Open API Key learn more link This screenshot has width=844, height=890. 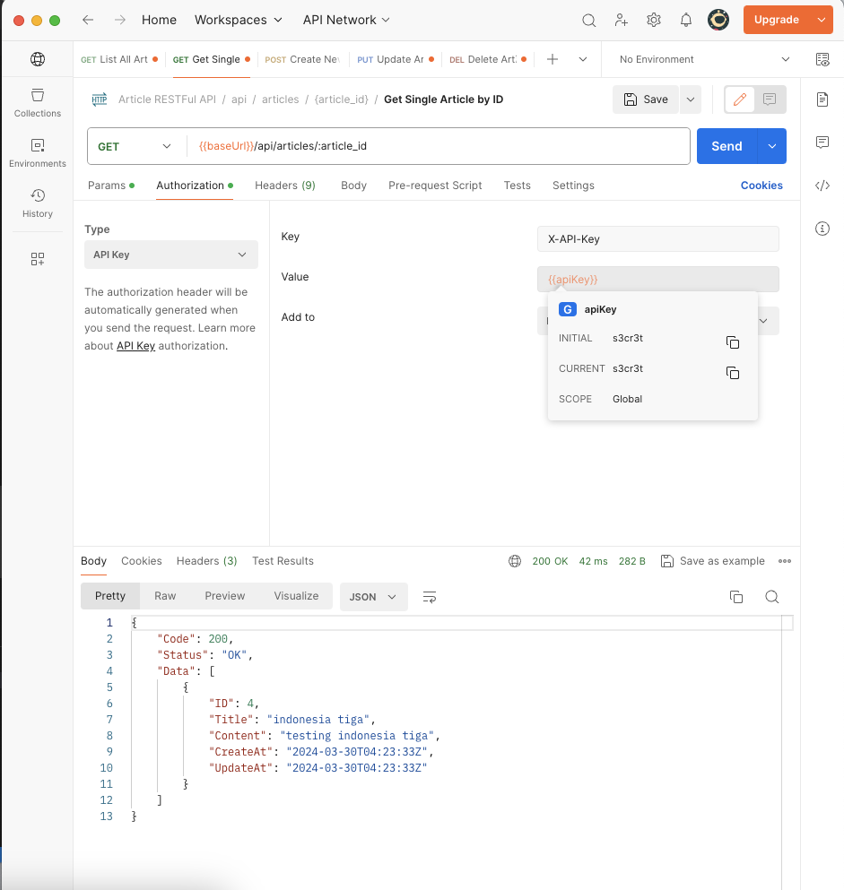click(x=135, y=346)
